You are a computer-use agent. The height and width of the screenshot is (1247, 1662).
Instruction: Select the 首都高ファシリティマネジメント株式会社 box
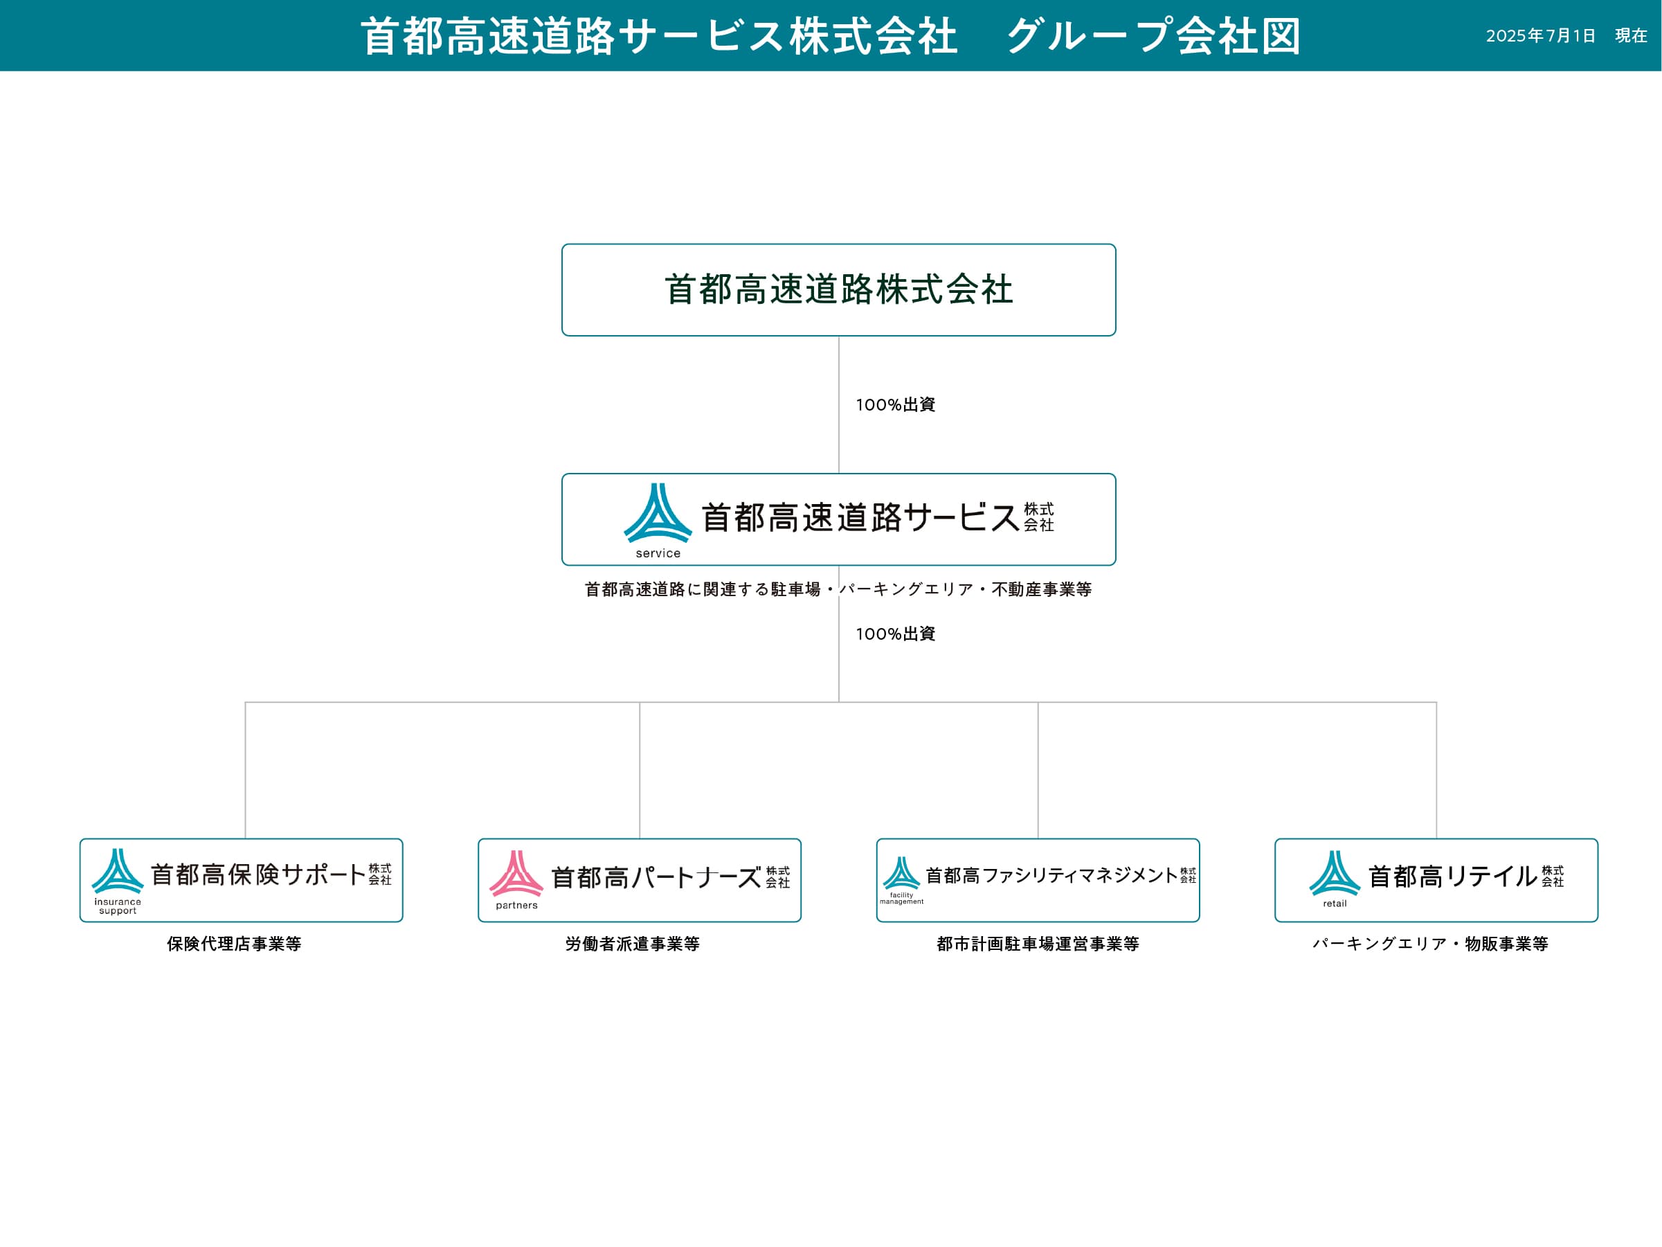tap(1039, 879)
